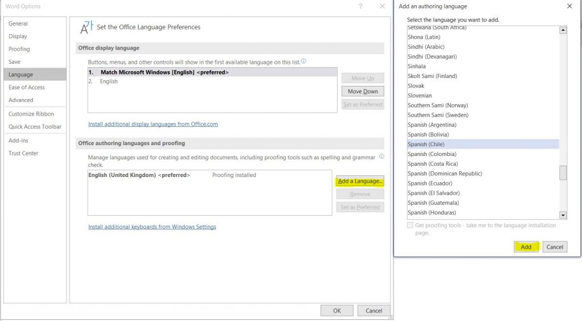
Task: Click info icon beside display language description
Action: coord(304,61)
